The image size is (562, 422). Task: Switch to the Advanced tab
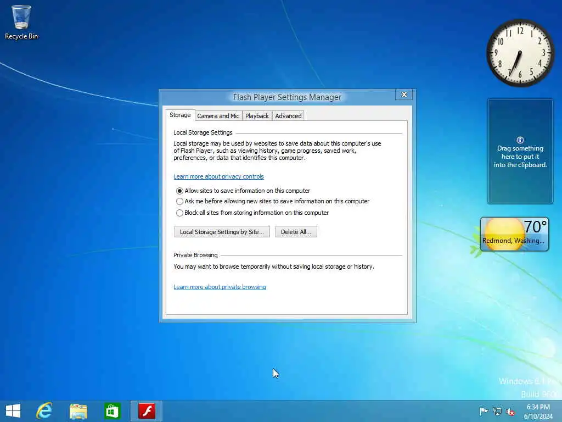pyautogui.click(x=288, y=116)
